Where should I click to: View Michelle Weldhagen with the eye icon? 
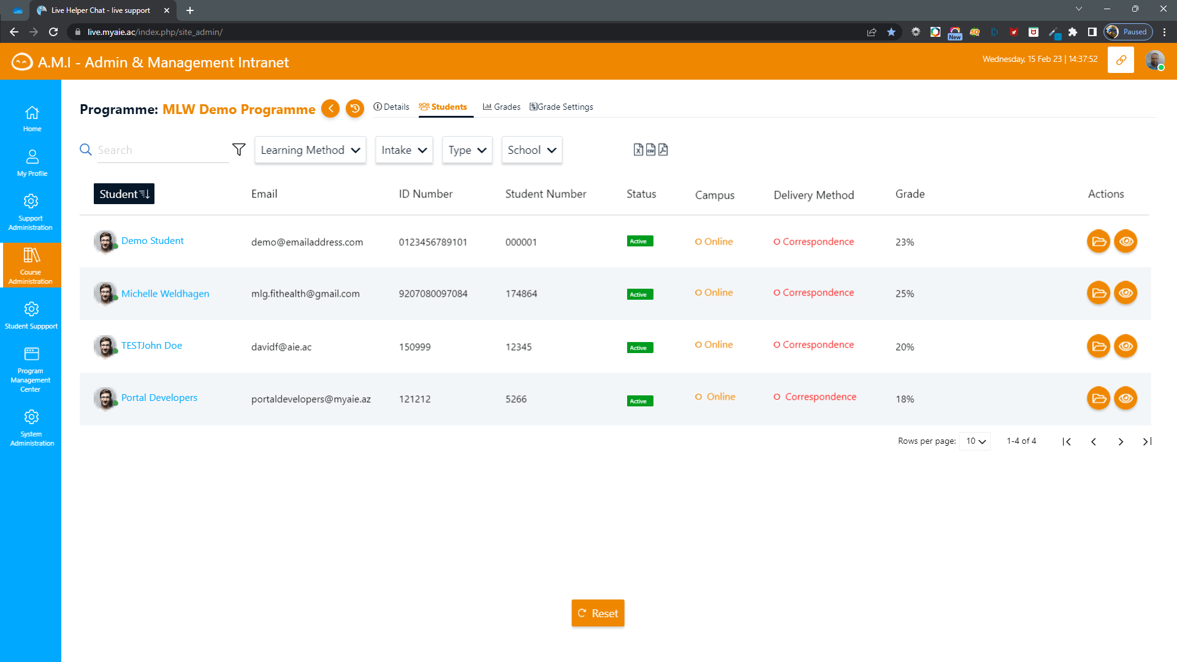[1126, 293]
